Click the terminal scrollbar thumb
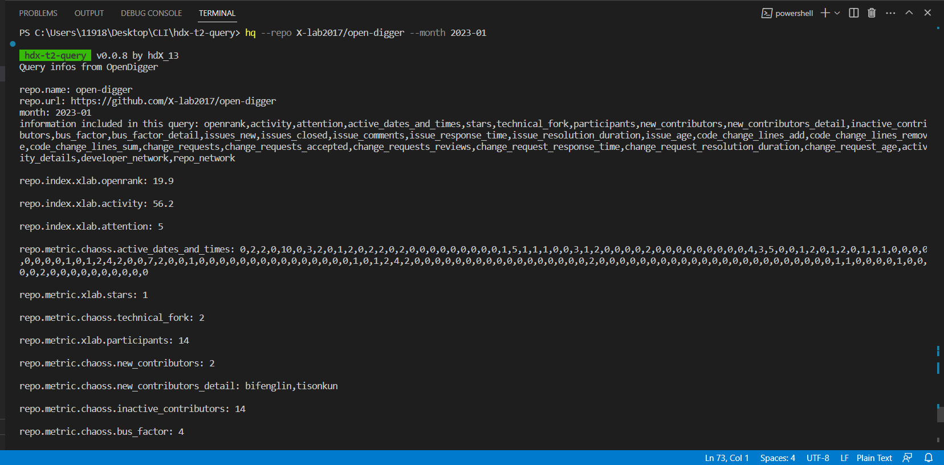The width and height of the screenshot is (944, 465). tap(940, 414)
